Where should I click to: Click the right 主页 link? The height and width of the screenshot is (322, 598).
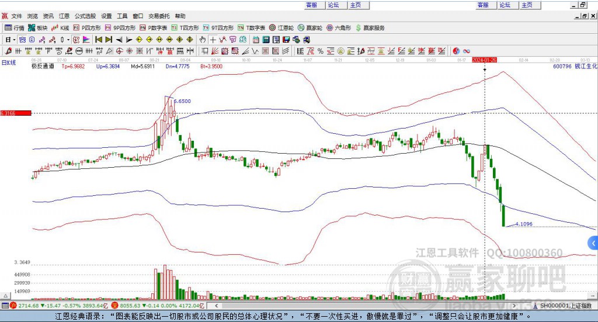click(527, 5)
